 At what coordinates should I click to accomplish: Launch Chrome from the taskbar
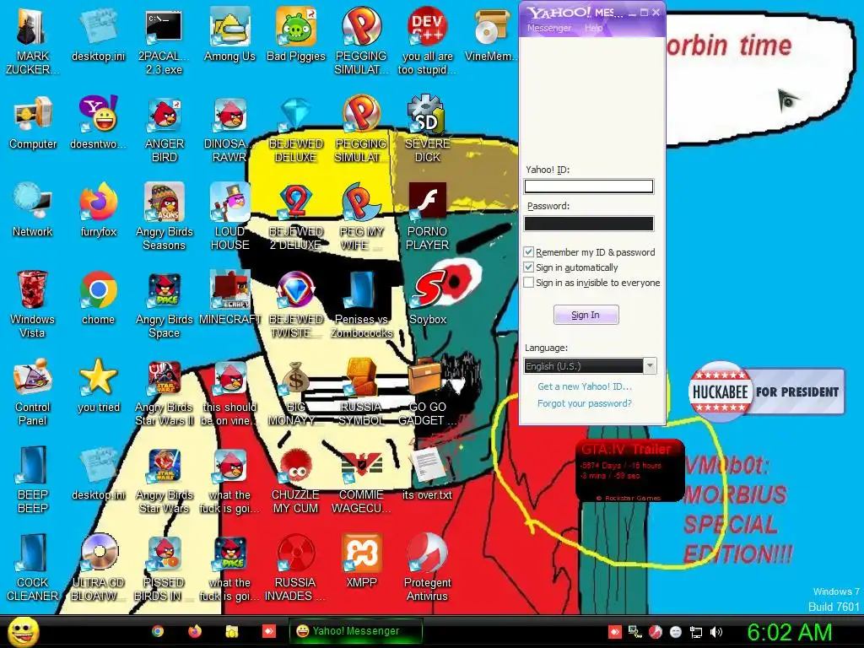click(x=158, y=631)
